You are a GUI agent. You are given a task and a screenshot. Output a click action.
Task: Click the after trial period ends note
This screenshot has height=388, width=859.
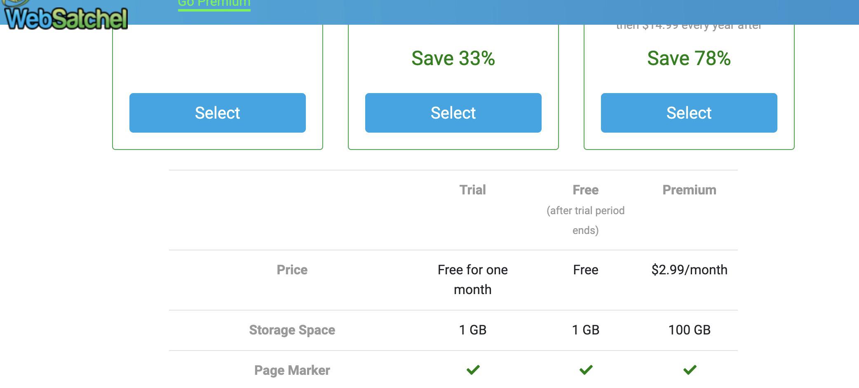[586, 220]
